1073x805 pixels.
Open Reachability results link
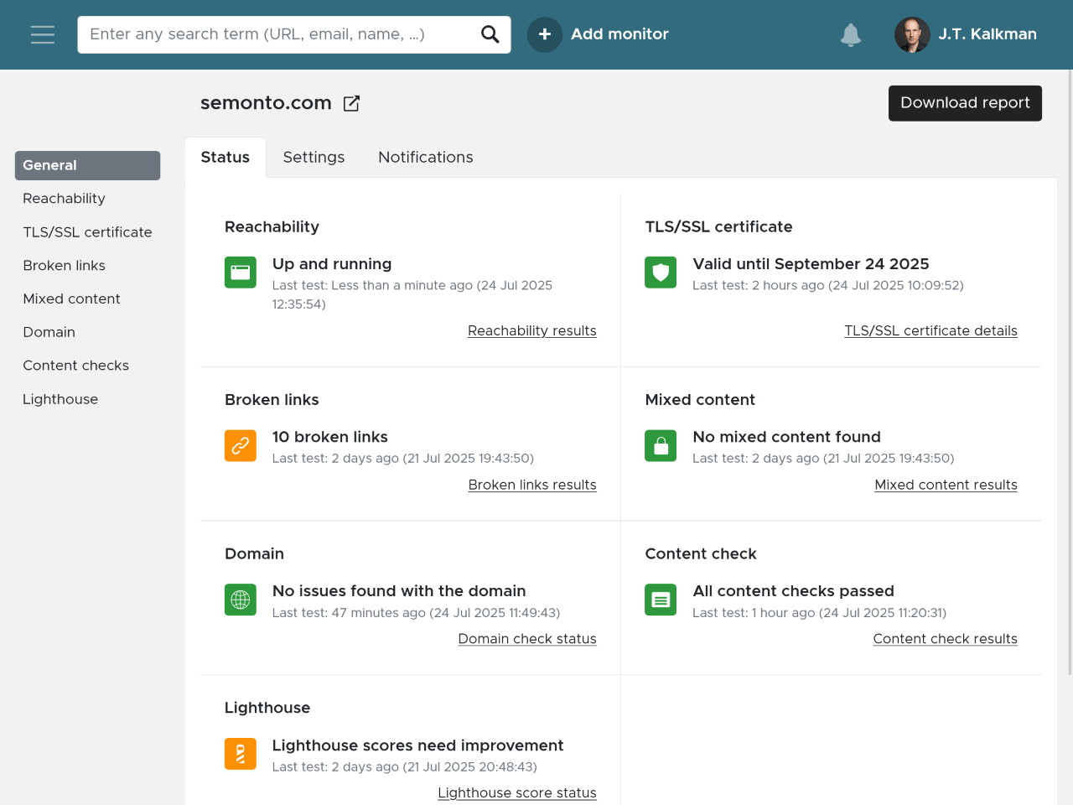532,331
